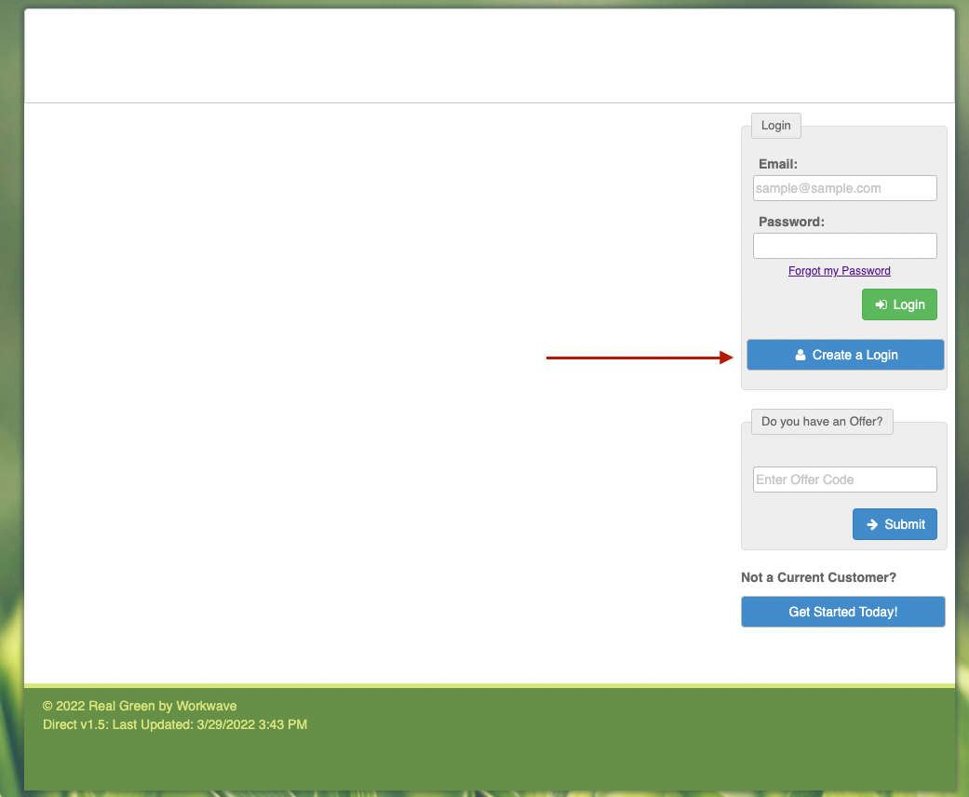Viewport: 969px width, 797px height.
Task: Click the green Login button
Action: click(899, 304)
